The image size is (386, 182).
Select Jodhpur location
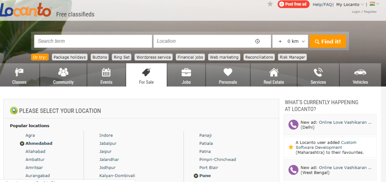(107, 168)
